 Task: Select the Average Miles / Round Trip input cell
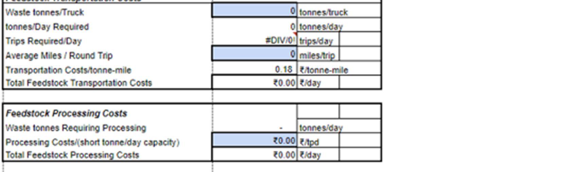(x=255, y=54)
